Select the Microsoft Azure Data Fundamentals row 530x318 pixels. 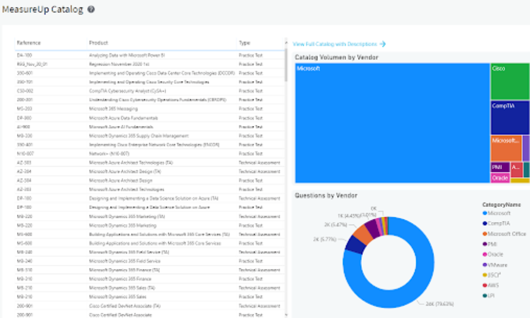click(x=150, y=118)
